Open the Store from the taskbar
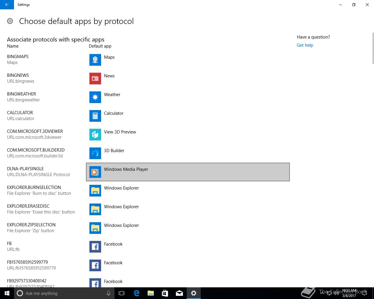This screenshot has width=374, height=299. click(x=165, y=293)
